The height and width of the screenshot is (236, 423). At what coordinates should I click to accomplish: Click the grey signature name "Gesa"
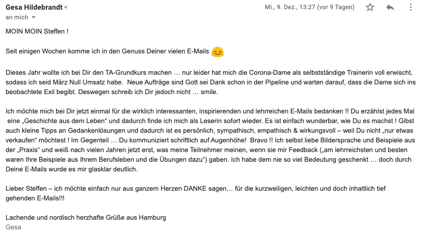(14, 227)
